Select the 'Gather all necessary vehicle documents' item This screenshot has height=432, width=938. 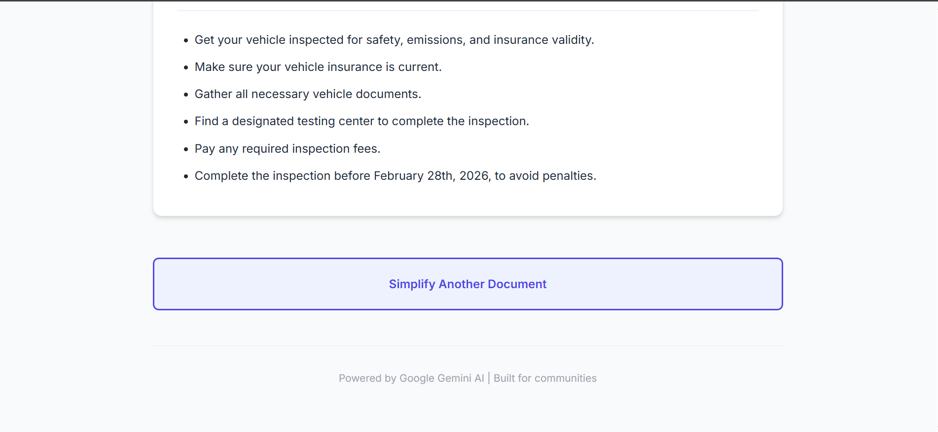[x=308, y=94]
